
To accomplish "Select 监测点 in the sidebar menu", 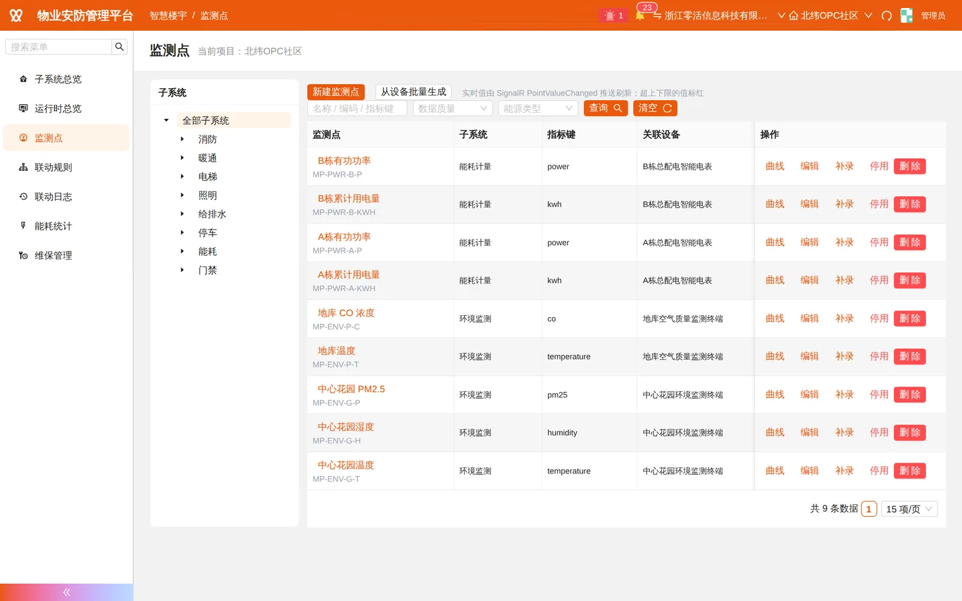I will (66, 138).
